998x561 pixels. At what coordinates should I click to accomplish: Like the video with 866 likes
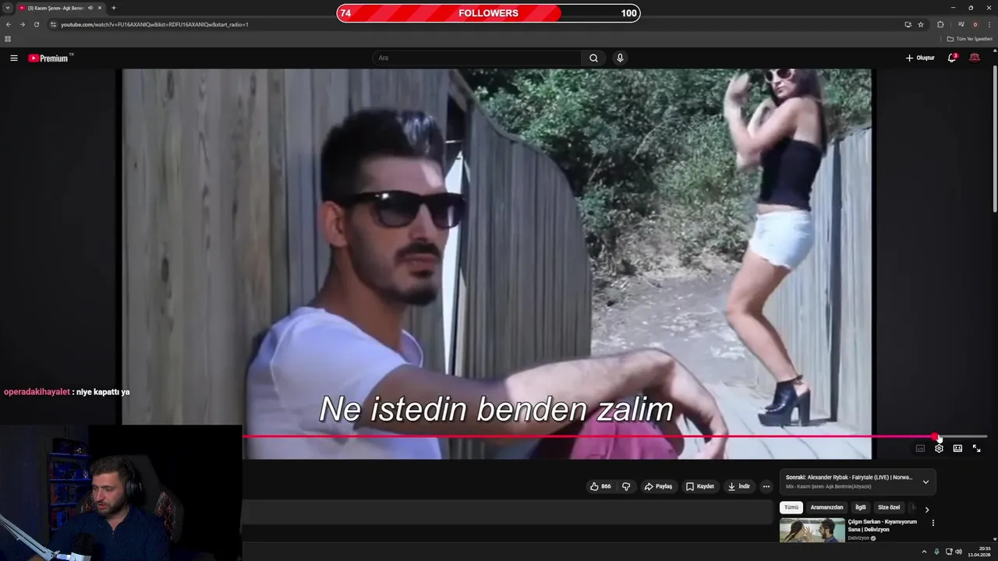(600, 486)
